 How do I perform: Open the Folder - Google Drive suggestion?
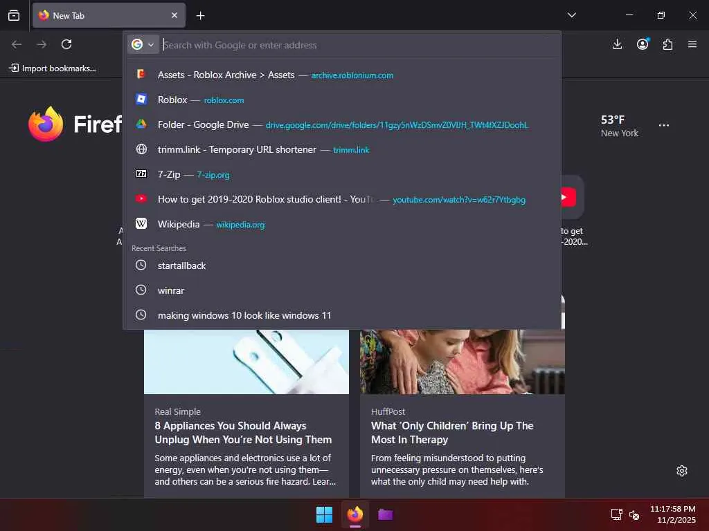(342, 124)
